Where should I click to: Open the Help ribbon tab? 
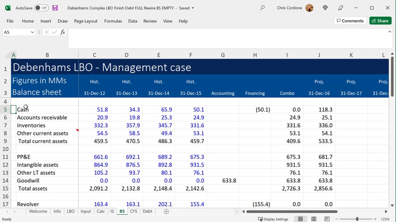click(183, 21)
